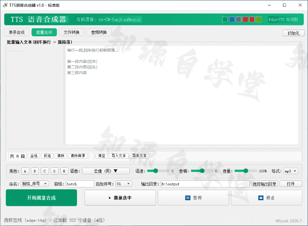Screen dimensions: 308x226
Task: Click 全选 to select all segments
Action: (34, 156)
